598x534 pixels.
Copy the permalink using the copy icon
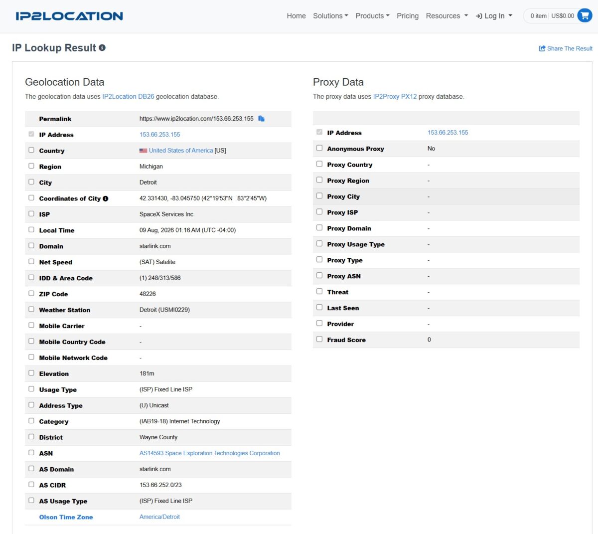tap(261, 119)
